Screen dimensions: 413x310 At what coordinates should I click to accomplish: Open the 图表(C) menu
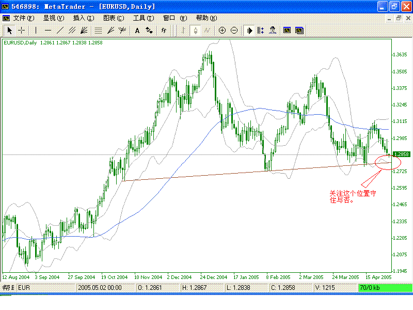click(x=114, y=18)
